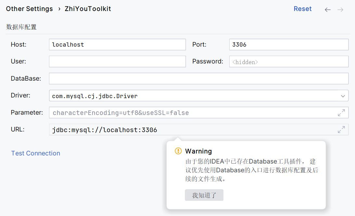The width and height of the screenshot is (355, 216).
Task: Expand the URL field editor icon
Action: 341,130
